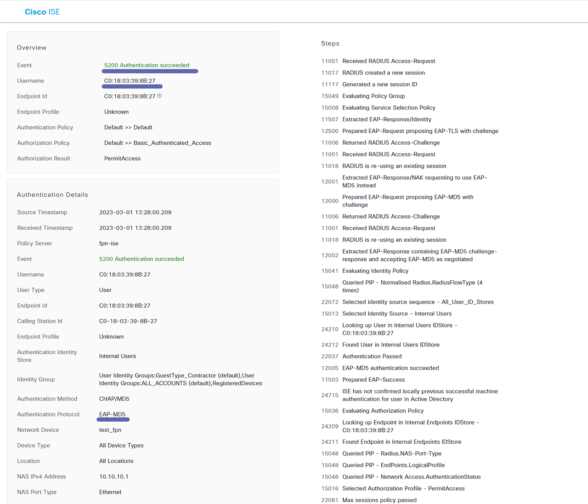Image resolution: width=588 pixels, height=504 pixels.
Task: Select NAS Port Type value 'Ethernet'
Action: 110,492
